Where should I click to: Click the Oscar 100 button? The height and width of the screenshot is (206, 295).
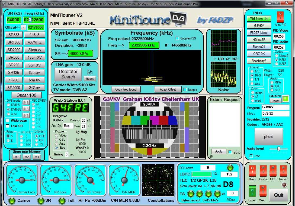pyautogui.click(x=27, y=95)
